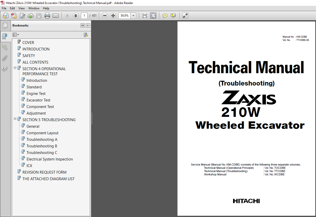The height and width of the screenshot is (217, 316).
Task: Click the fit one full page icon
Action: click(x=153, y=16)
